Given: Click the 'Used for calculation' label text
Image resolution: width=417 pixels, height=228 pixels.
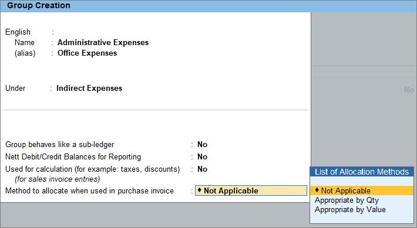Looking at the screenshot, I should point(92,169).
